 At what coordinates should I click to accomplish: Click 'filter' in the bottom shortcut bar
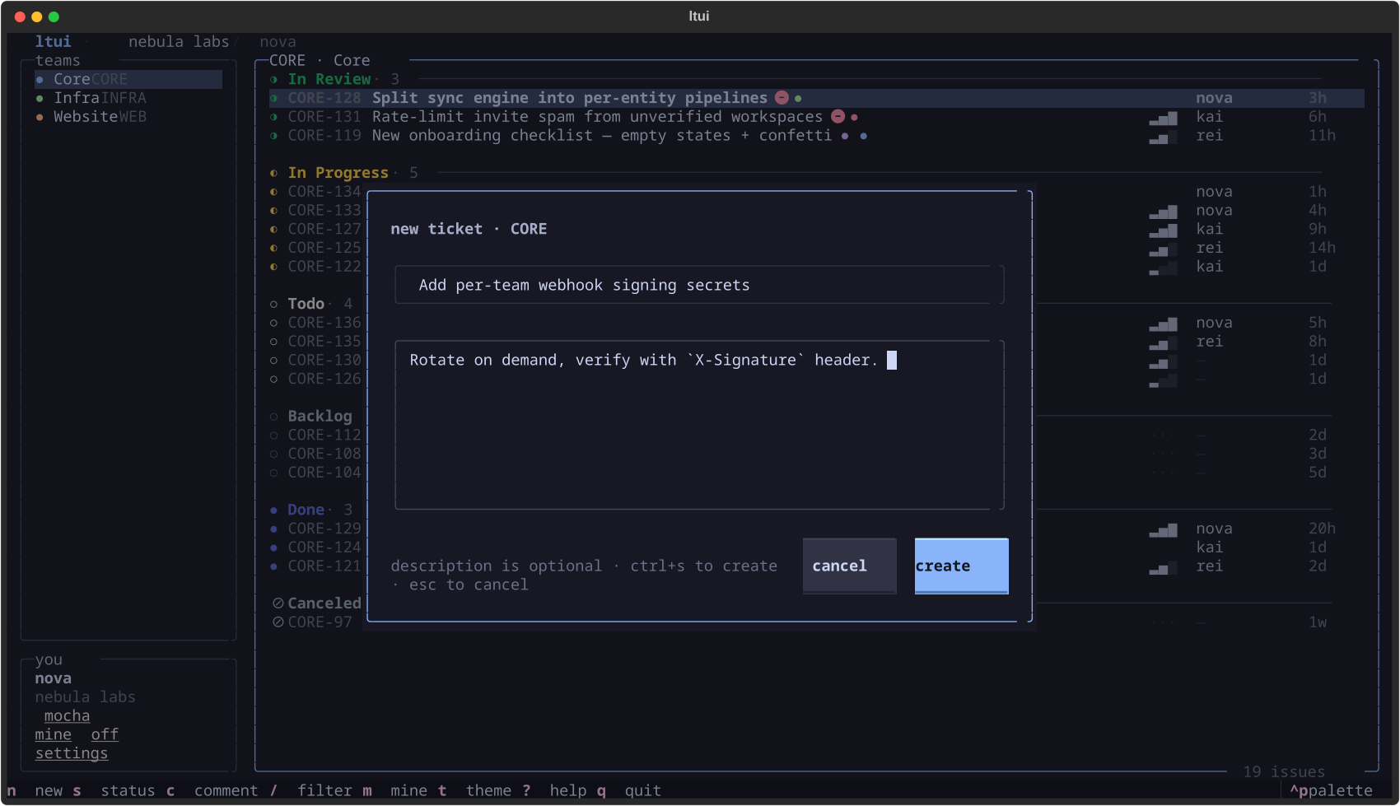click(324, 790)
